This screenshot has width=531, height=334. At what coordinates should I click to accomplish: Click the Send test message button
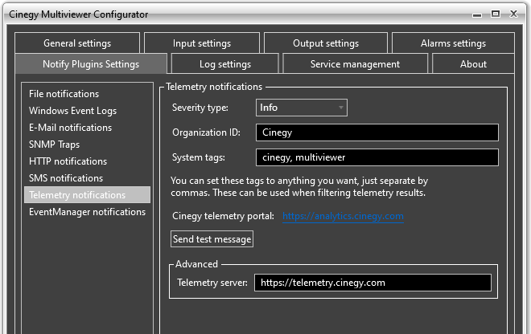[x=212, y=239]
